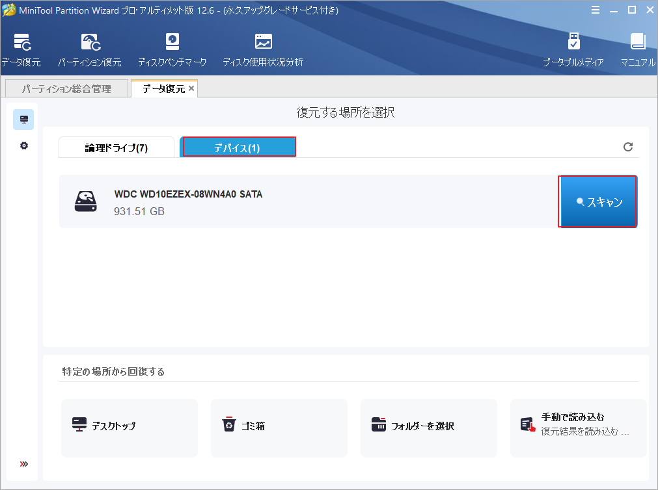Open ディスクベンチマーク tool

click(172, 50)
